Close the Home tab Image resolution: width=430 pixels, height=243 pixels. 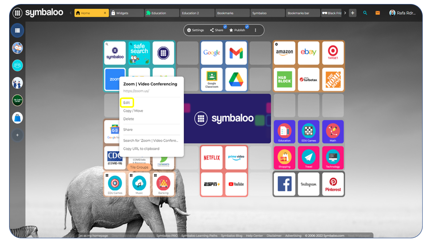(105, 13)
